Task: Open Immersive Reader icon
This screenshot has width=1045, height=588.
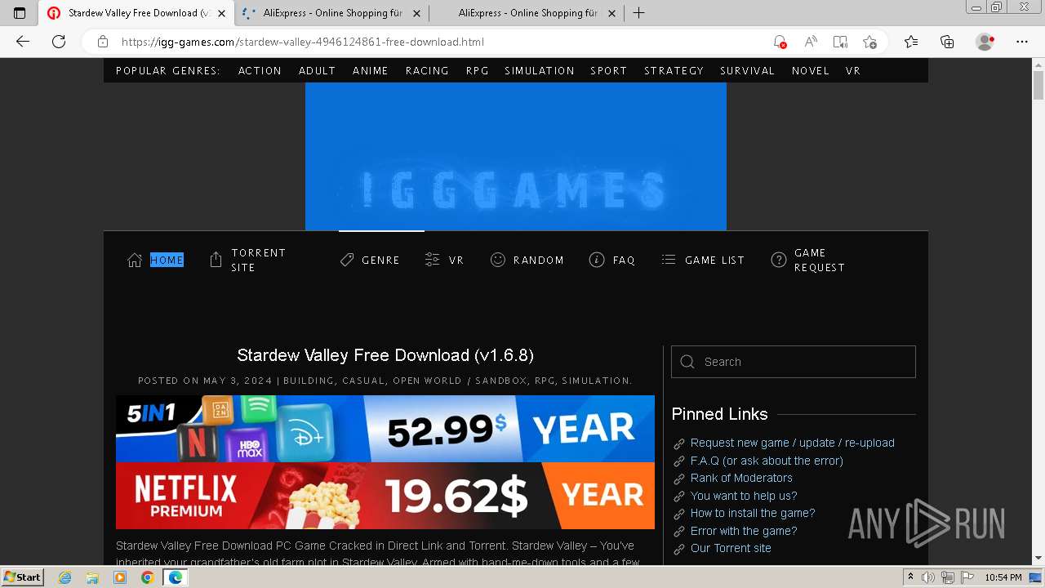Action: click(840, 42)
